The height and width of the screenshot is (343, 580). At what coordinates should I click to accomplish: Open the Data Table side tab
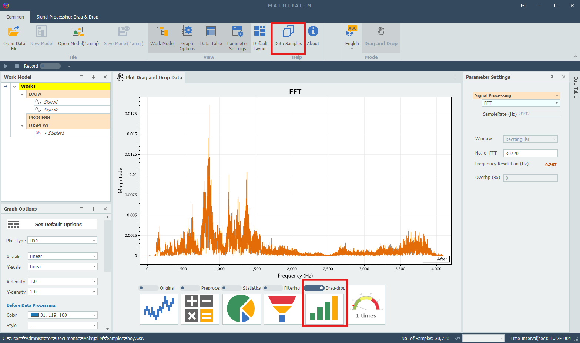[x=576, y=87]
